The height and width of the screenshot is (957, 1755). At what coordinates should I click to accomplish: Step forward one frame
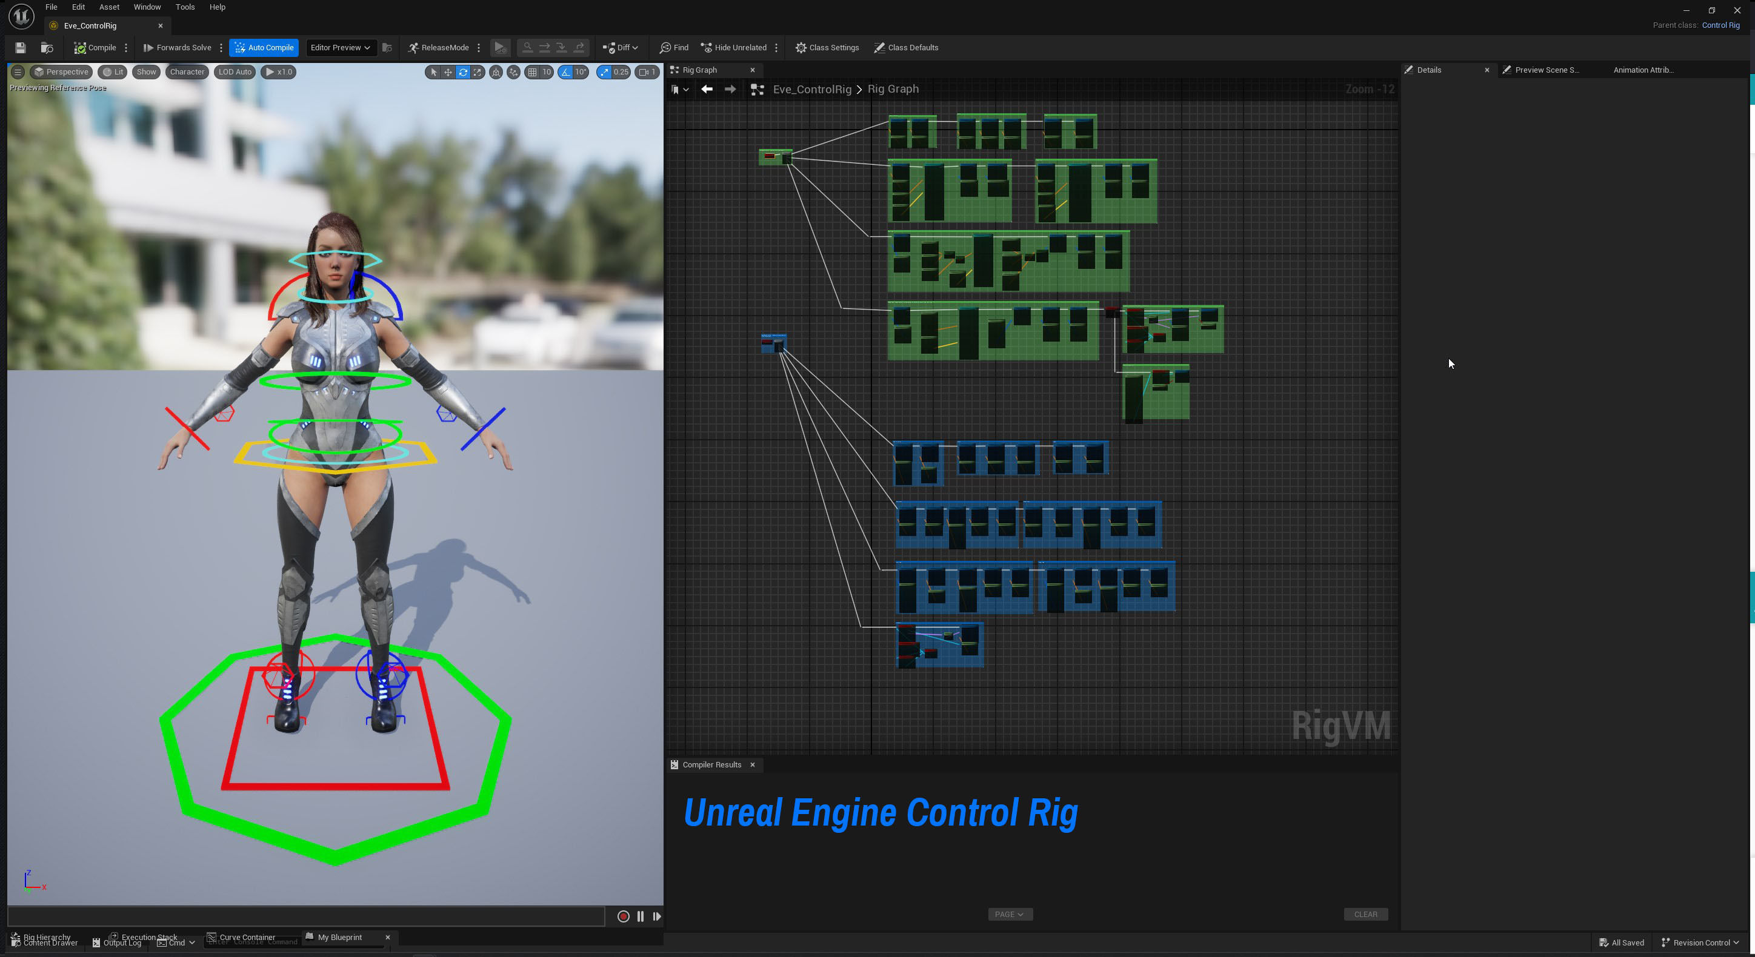click(x=657, y=917)
